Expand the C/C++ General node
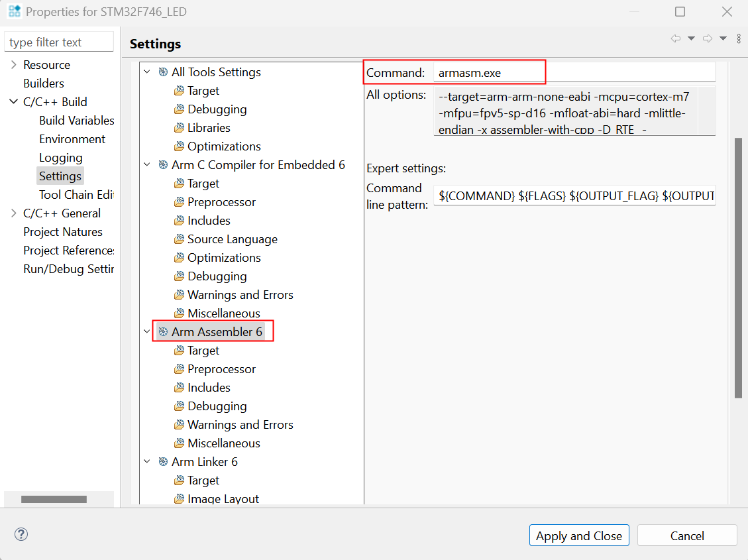 click(13, 213)
